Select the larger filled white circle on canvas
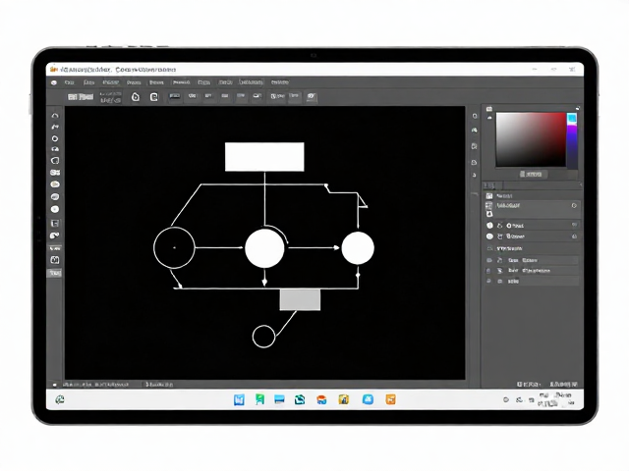 click(264, 248)
